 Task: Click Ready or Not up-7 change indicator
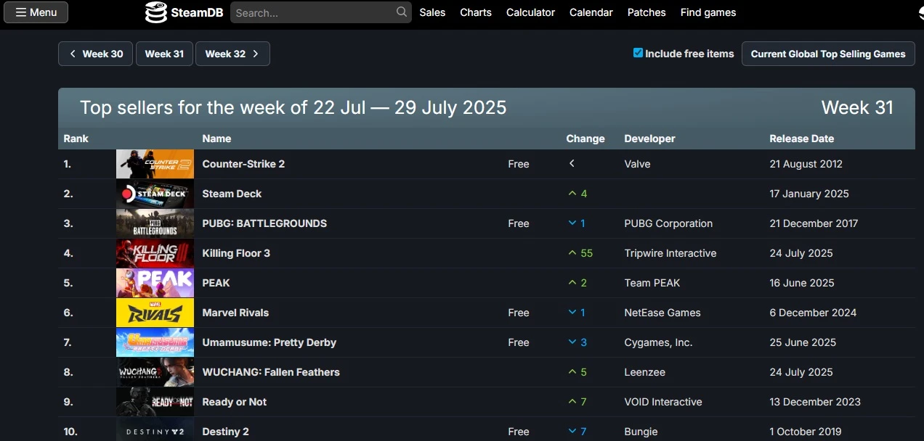pyautogui.click(x=577, y=402)
